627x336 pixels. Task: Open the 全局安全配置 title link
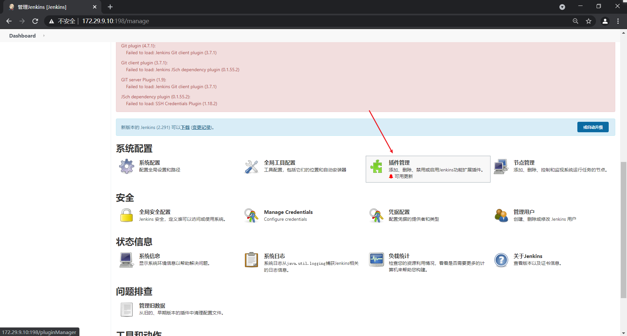(155, 212)
